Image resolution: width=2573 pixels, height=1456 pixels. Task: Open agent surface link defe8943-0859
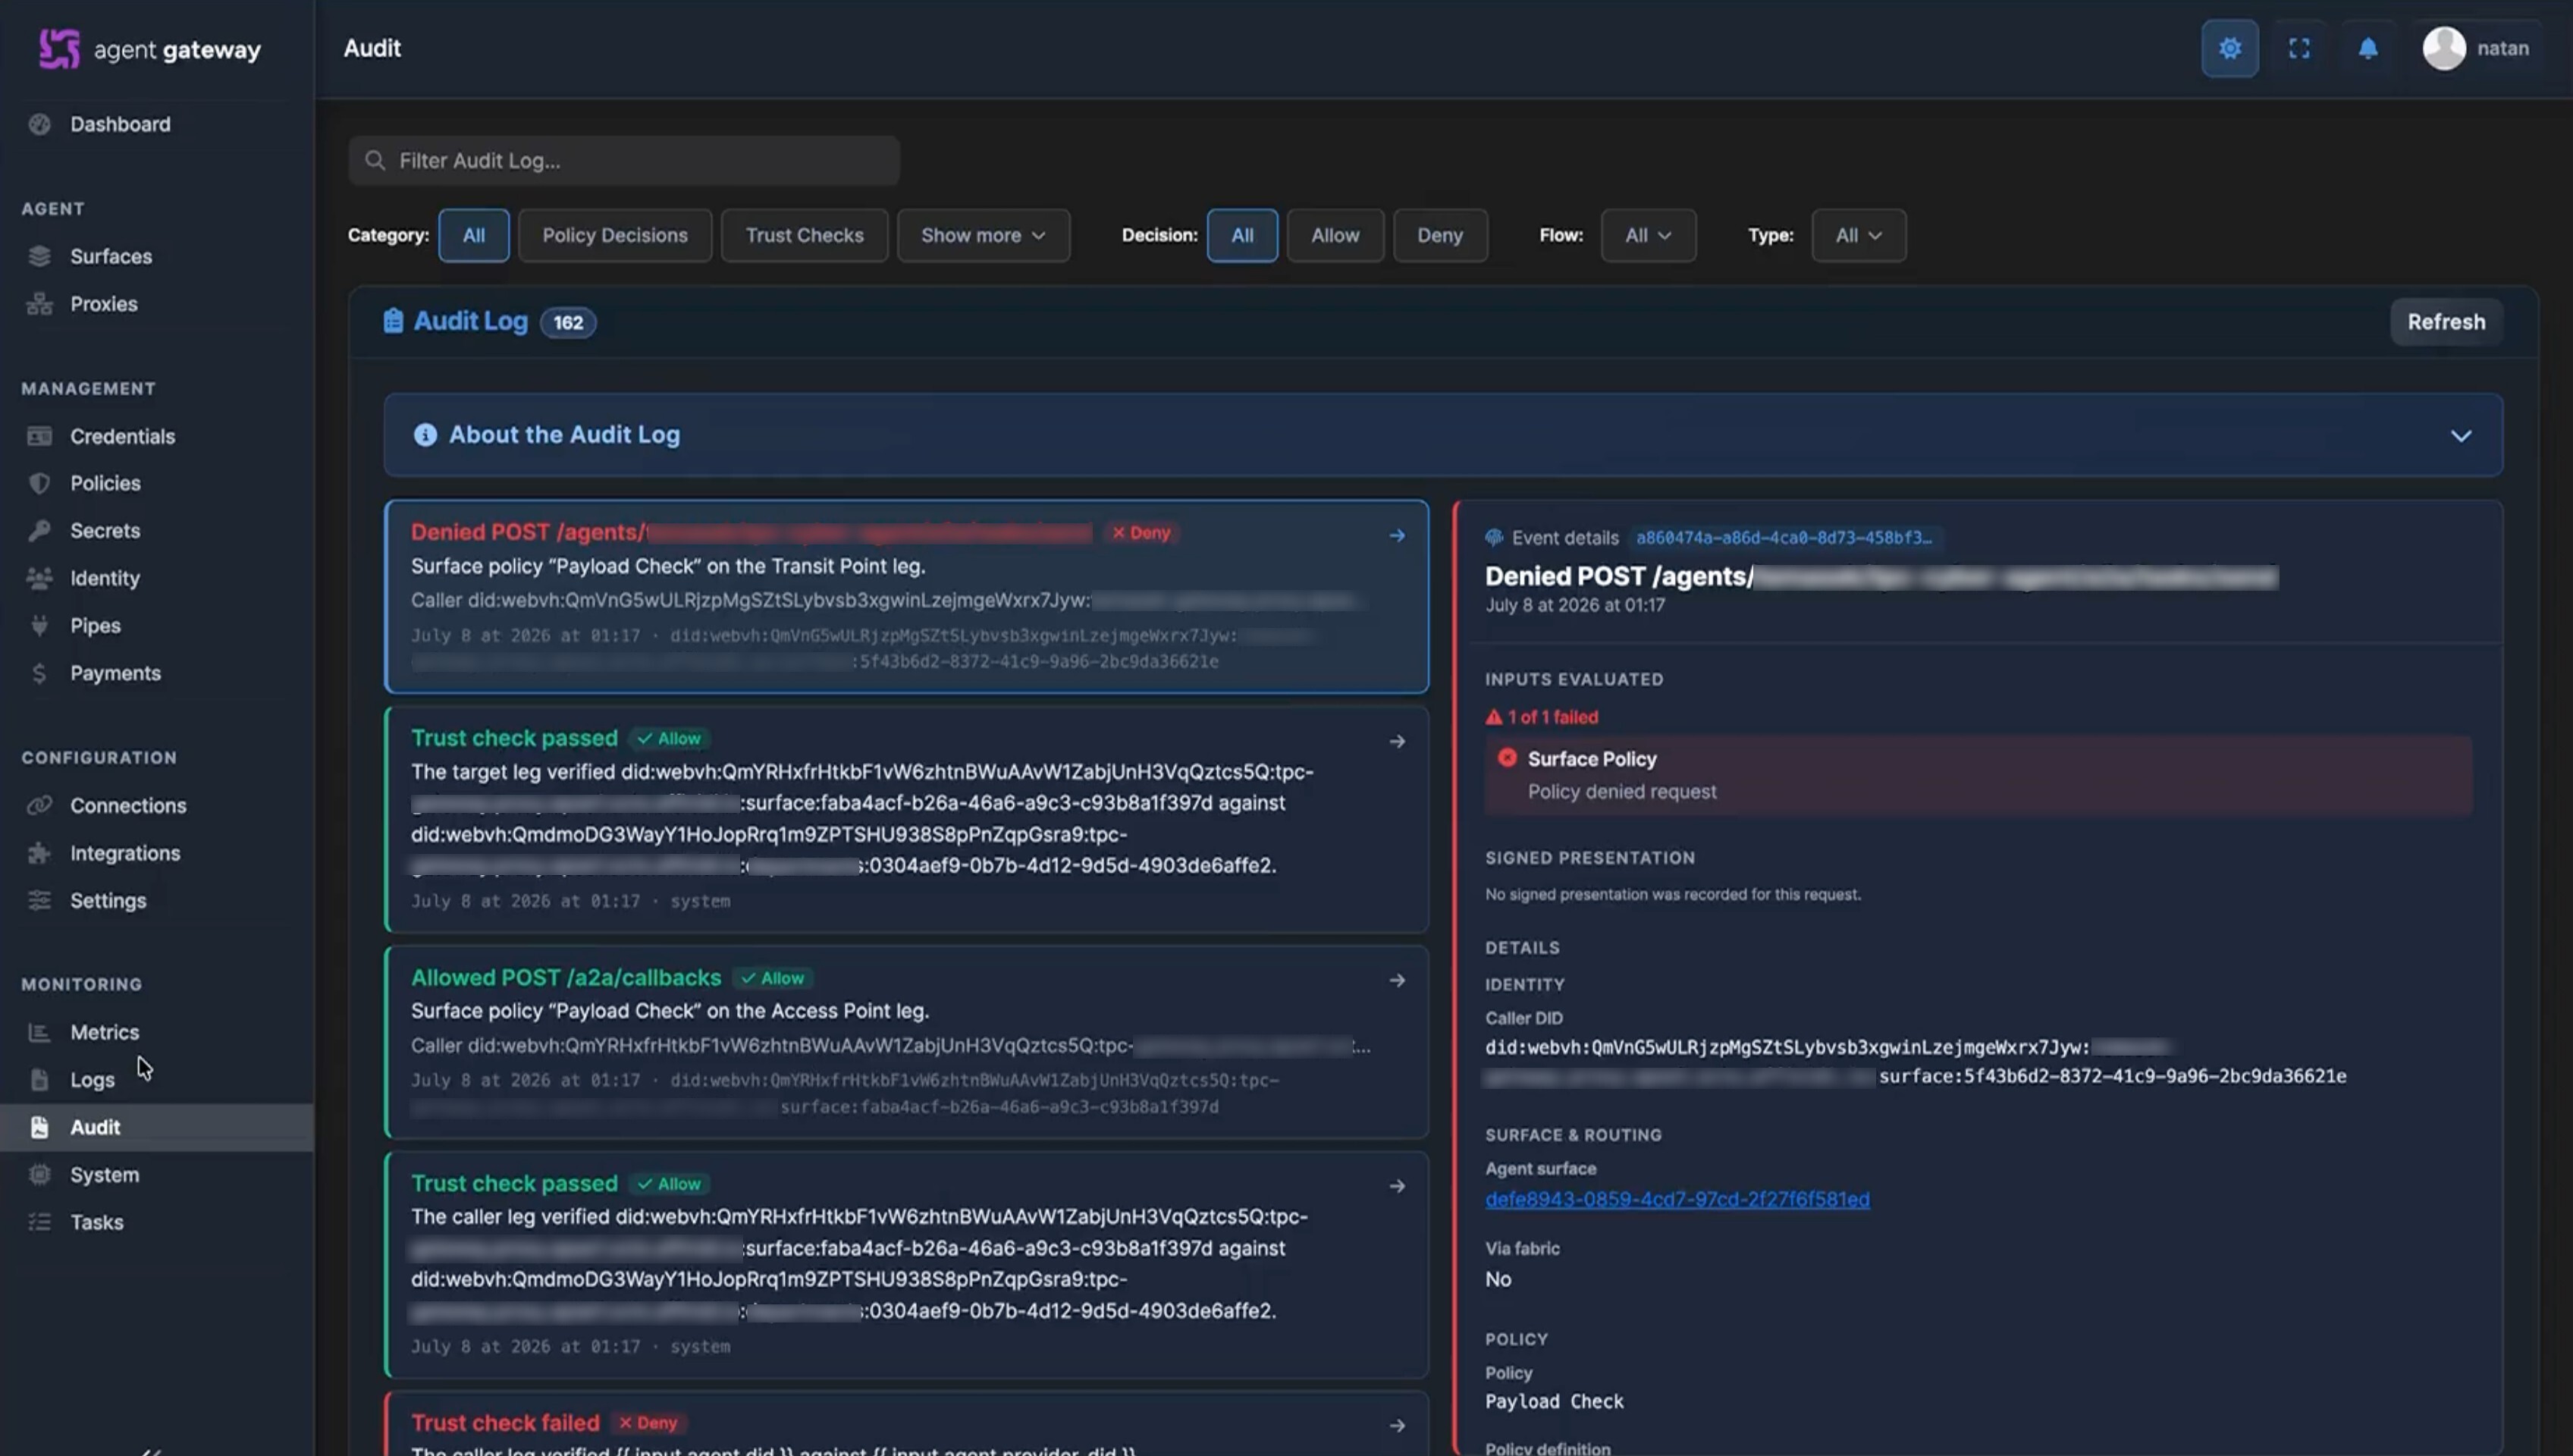click(1677, 1199)
